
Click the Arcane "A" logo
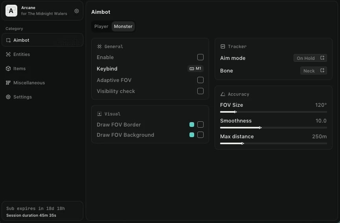click(11, 11)
